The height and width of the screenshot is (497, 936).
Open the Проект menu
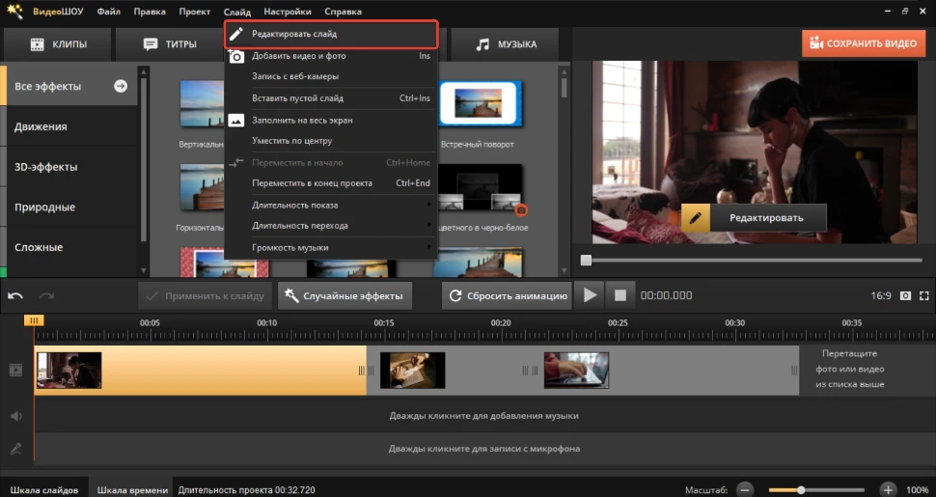coord(195,12)
